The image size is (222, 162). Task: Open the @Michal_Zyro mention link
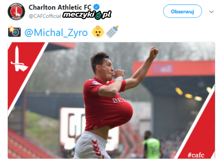click(56, 33)
